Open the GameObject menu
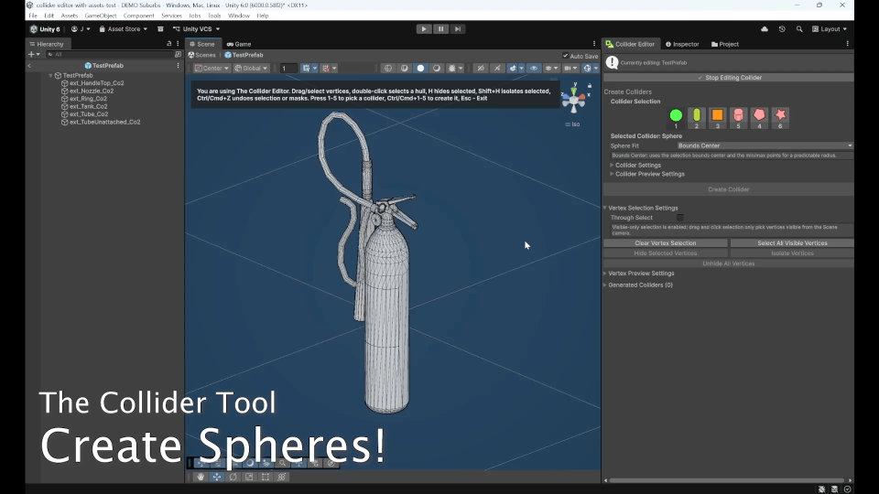Viewport: 879px width, 494px height. (x=101, y=16)
